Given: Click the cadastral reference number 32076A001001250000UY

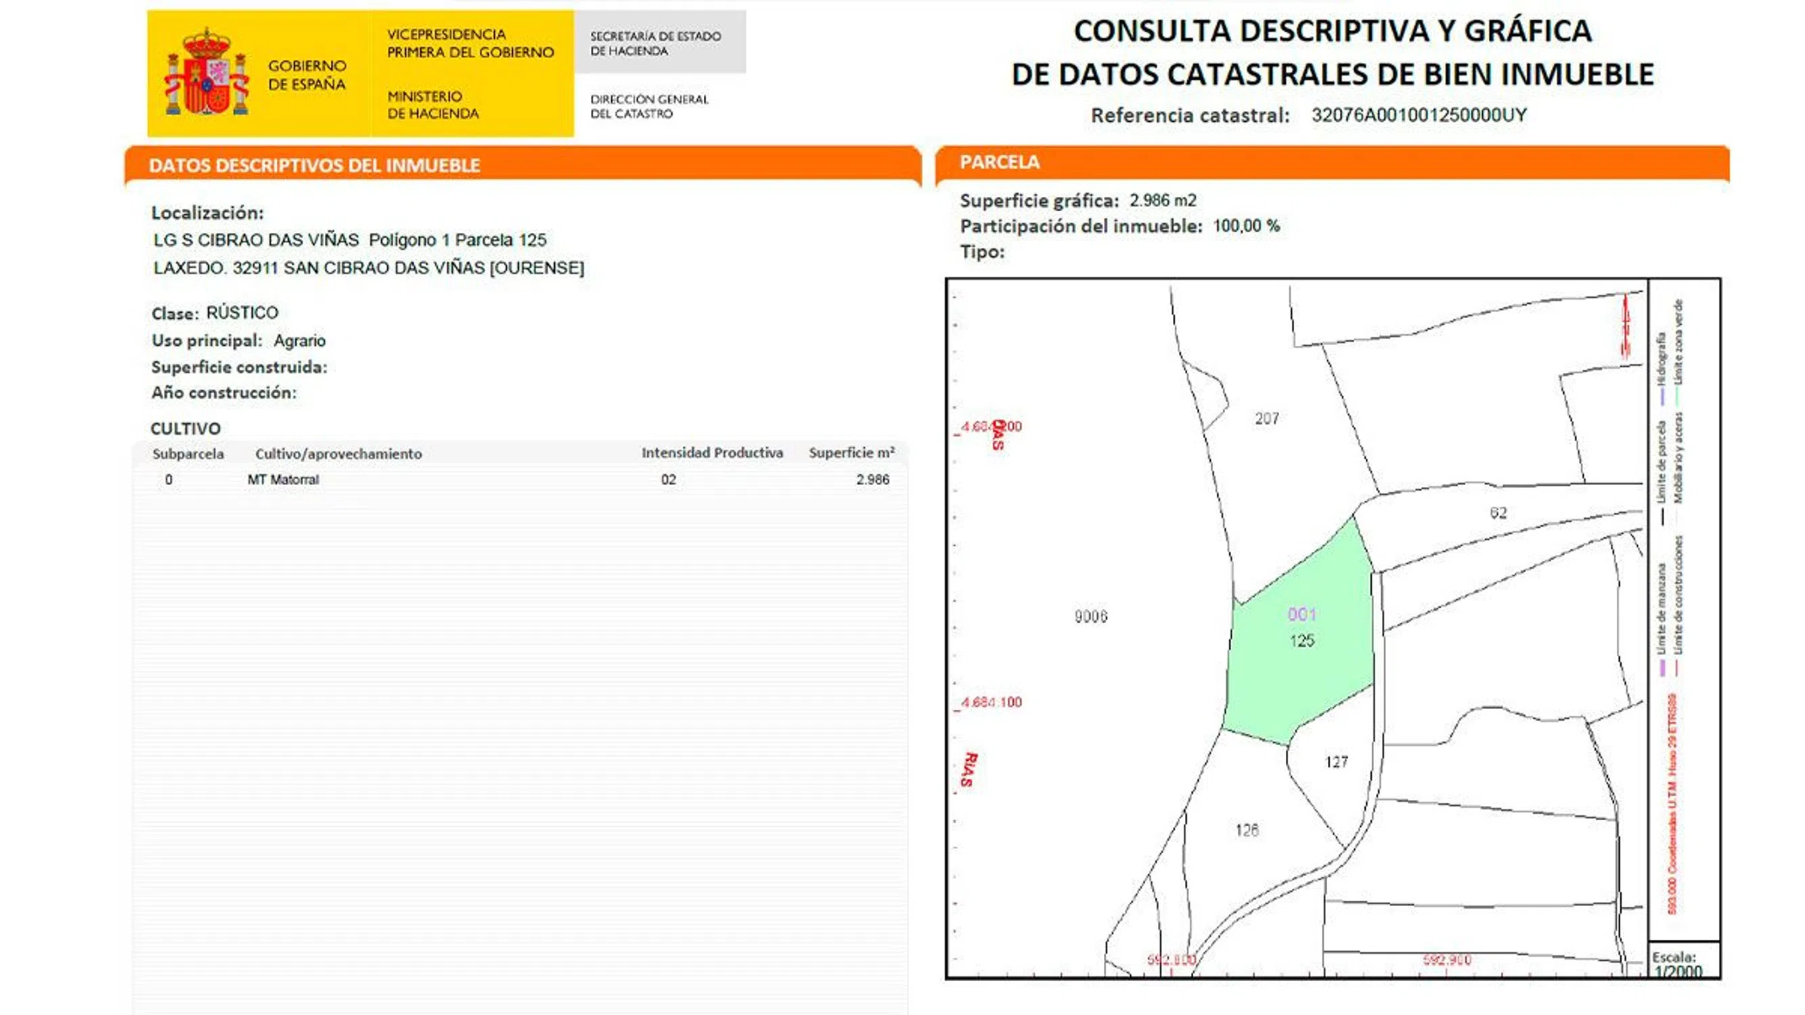Looking at the screenshot, I should click(x=1419, y=116).
